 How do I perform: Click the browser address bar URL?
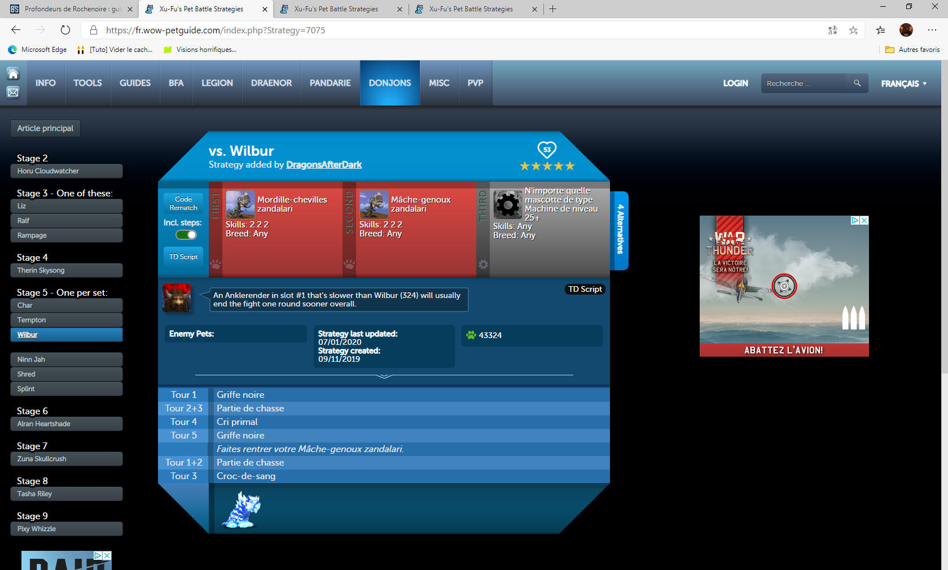click(216, 30)
